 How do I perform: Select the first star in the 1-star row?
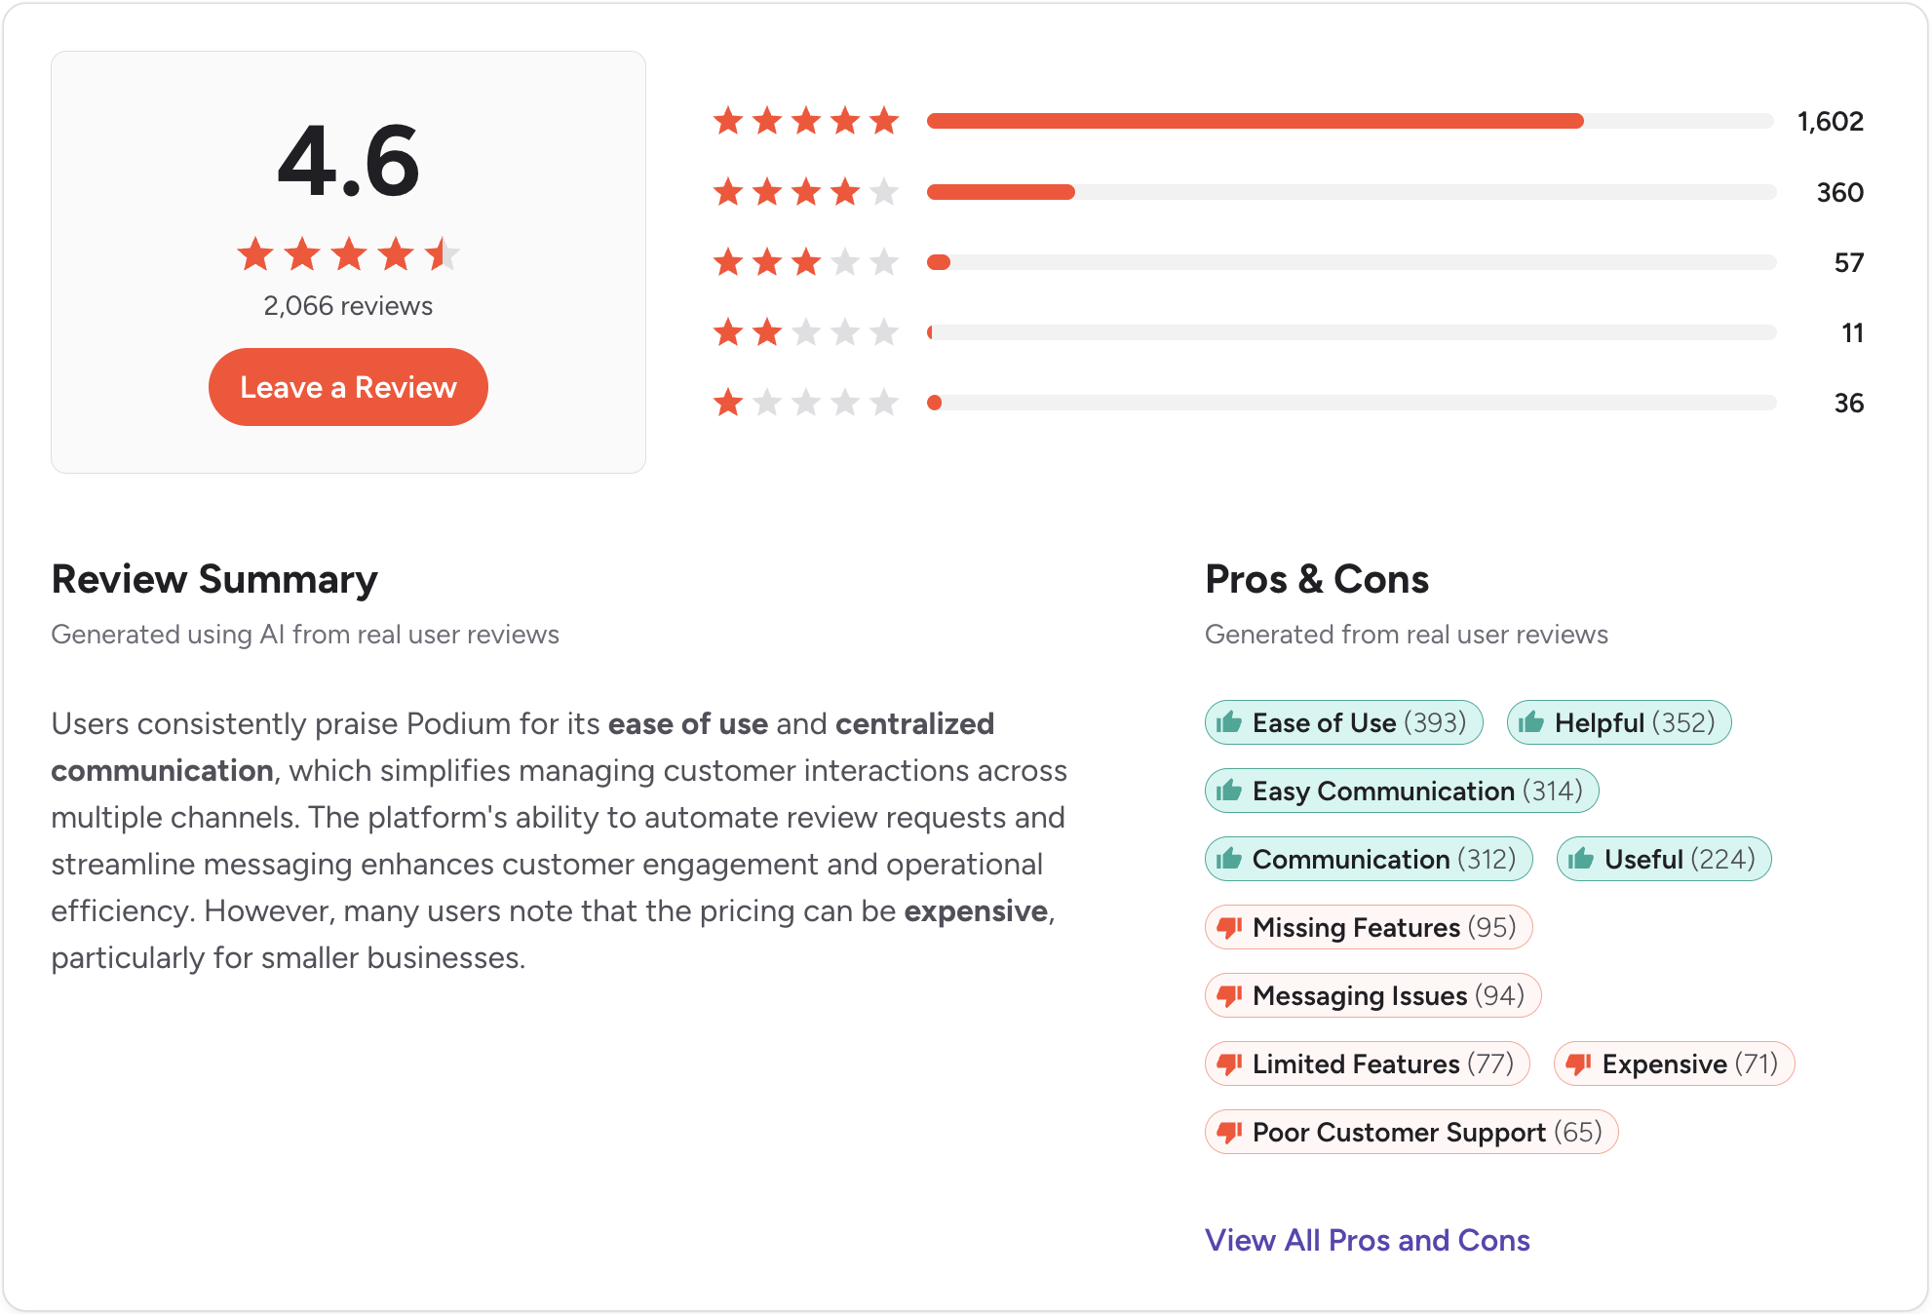[x=727, y=402]
